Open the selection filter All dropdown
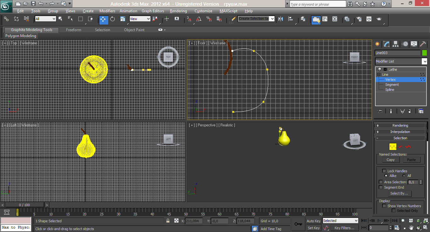The image size is (430, 232). (x=45, y=19)
